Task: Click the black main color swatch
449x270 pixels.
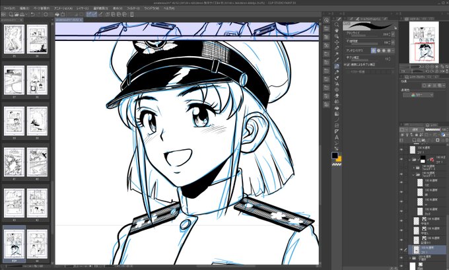Action: [x=335, y=155]
